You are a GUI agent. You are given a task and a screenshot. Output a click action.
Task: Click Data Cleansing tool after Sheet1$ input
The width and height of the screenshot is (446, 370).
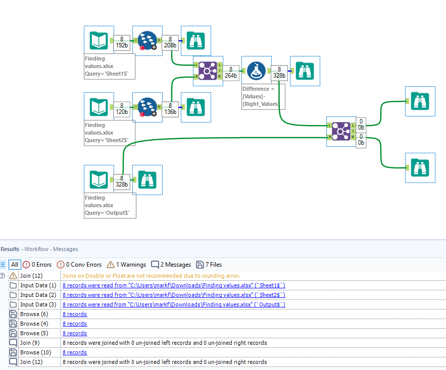(x=147, y=41)
